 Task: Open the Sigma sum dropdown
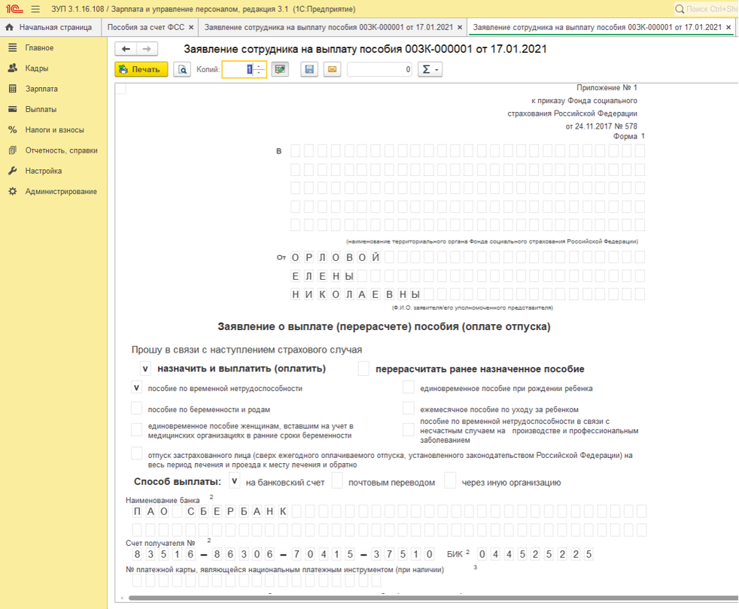point(430,69)
